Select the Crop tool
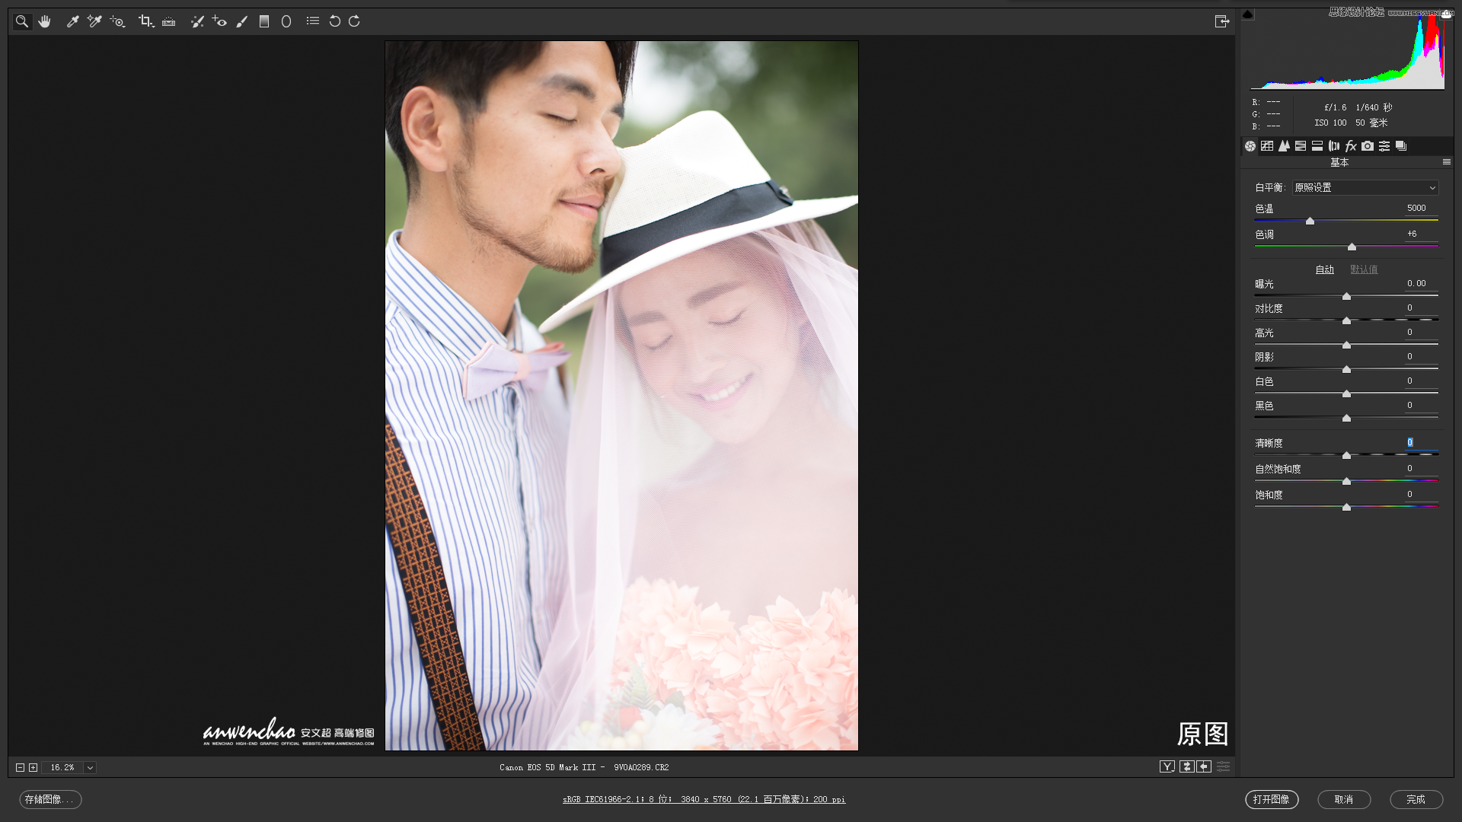 point(145,21)
